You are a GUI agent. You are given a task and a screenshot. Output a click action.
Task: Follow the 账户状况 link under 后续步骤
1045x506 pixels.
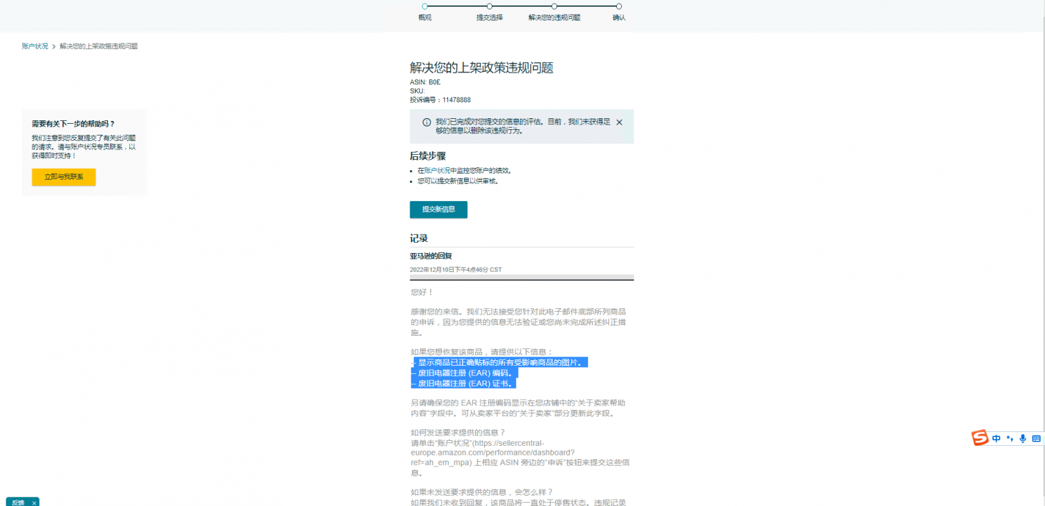coord(437,170)
